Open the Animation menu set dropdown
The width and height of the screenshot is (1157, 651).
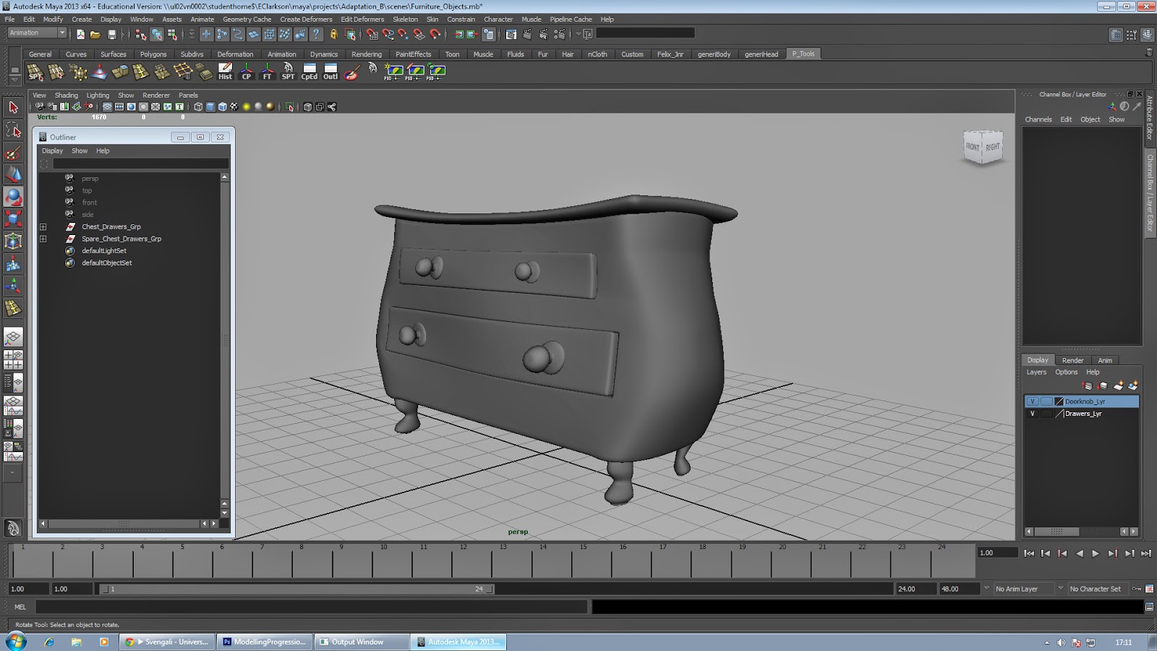click(62, 33)
